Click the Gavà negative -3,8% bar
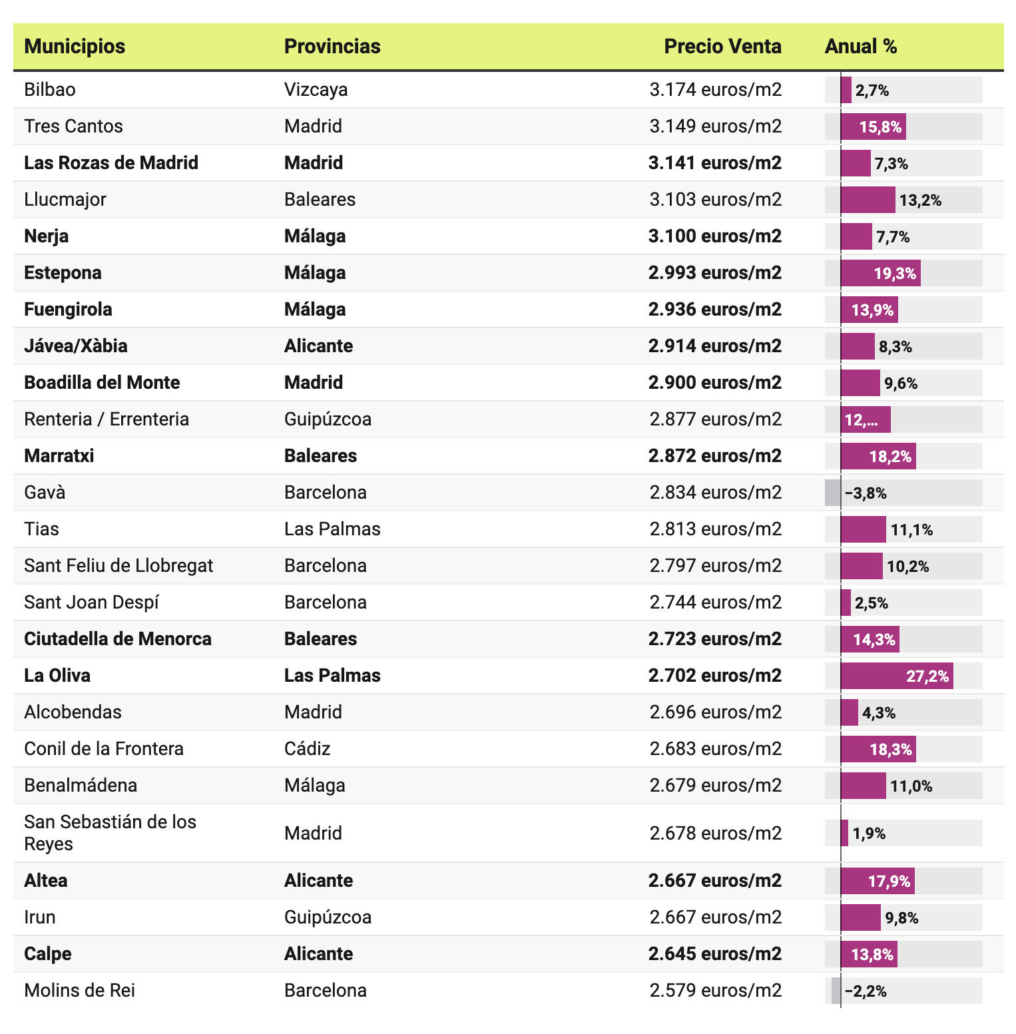This screenshot has height=1034, width=1016. click(834, 493)
